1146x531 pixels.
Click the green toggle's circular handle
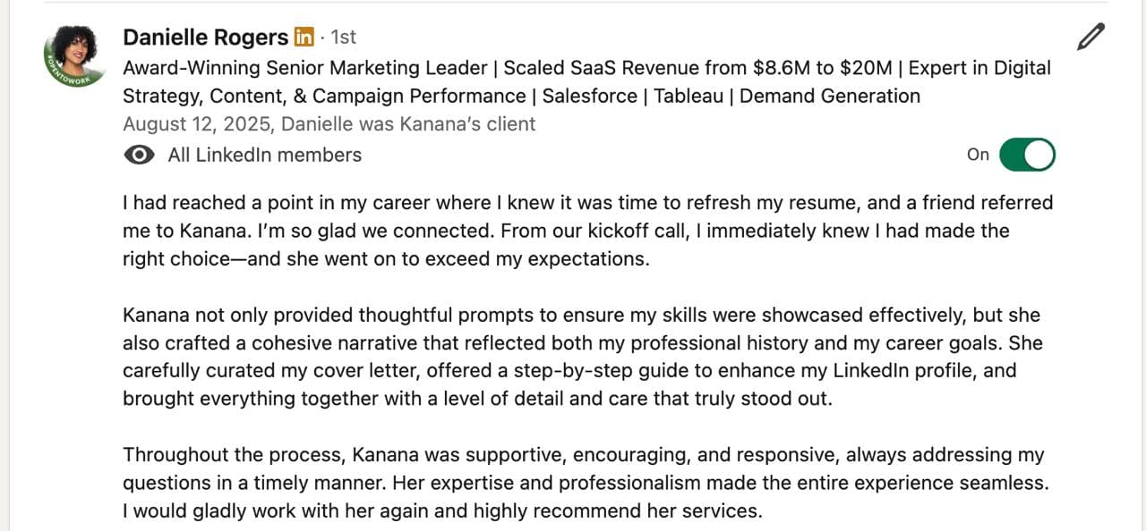coord(1039,155)
